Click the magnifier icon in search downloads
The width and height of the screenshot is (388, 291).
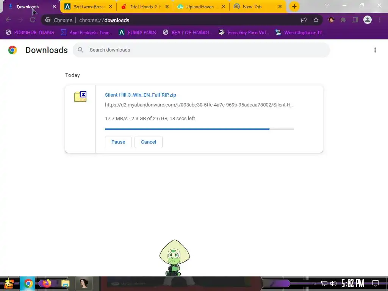(80, 50)
